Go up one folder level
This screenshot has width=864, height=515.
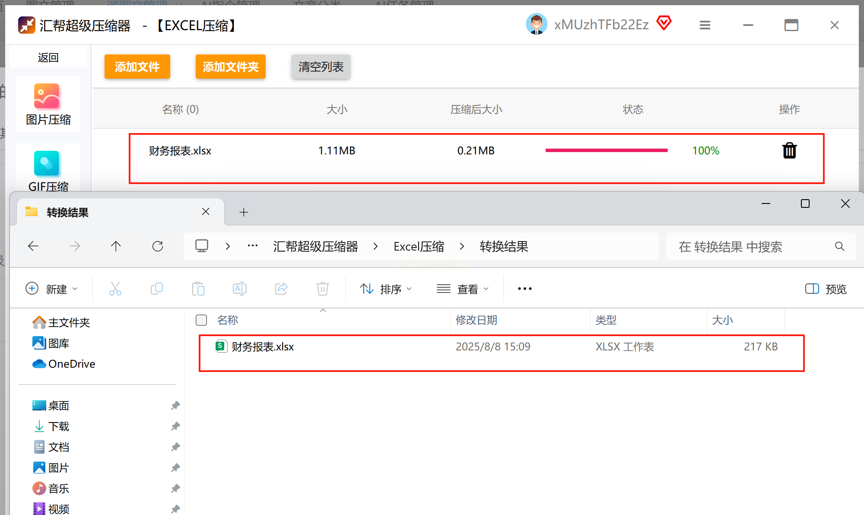116,246
